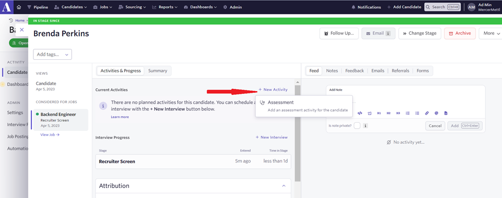Click the info icon in activities notice
Viewport: 502px width, 198px height.
click(x=103, y=105)
